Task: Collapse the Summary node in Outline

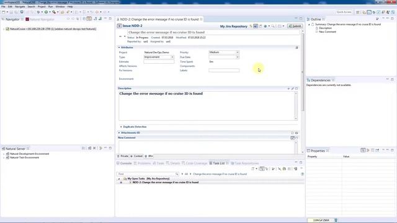Action: pyautogui.click(x=309, y=25)
